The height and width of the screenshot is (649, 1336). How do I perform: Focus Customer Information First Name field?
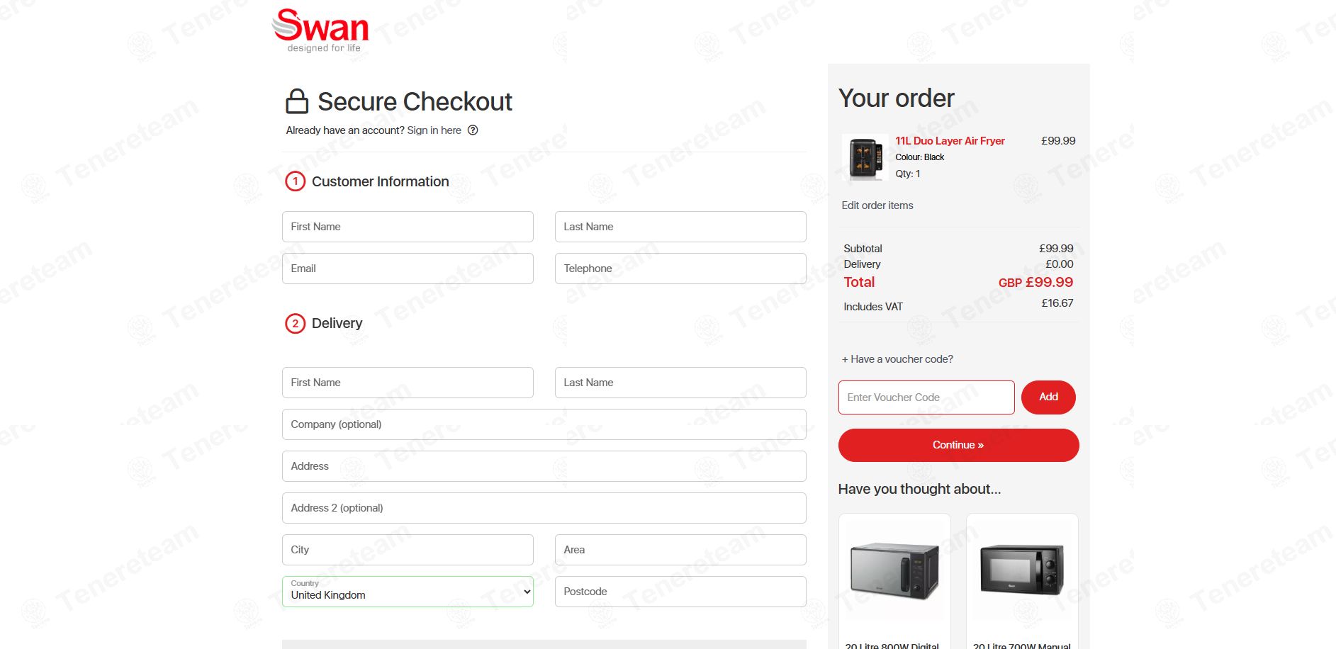408,227
